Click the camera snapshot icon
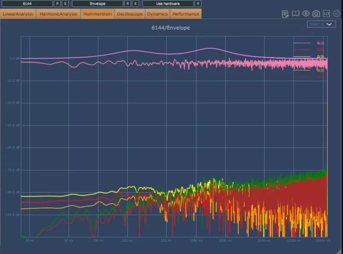Screen dimensions: 343x254 point(316,14)
